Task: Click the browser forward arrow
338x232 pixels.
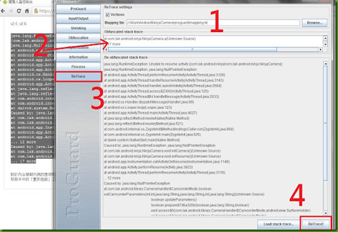Action: pyautogui.click(x=11, y=11)
